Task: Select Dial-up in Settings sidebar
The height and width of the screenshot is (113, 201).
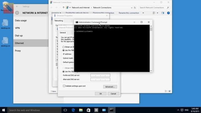Action: tap(31, 35)
